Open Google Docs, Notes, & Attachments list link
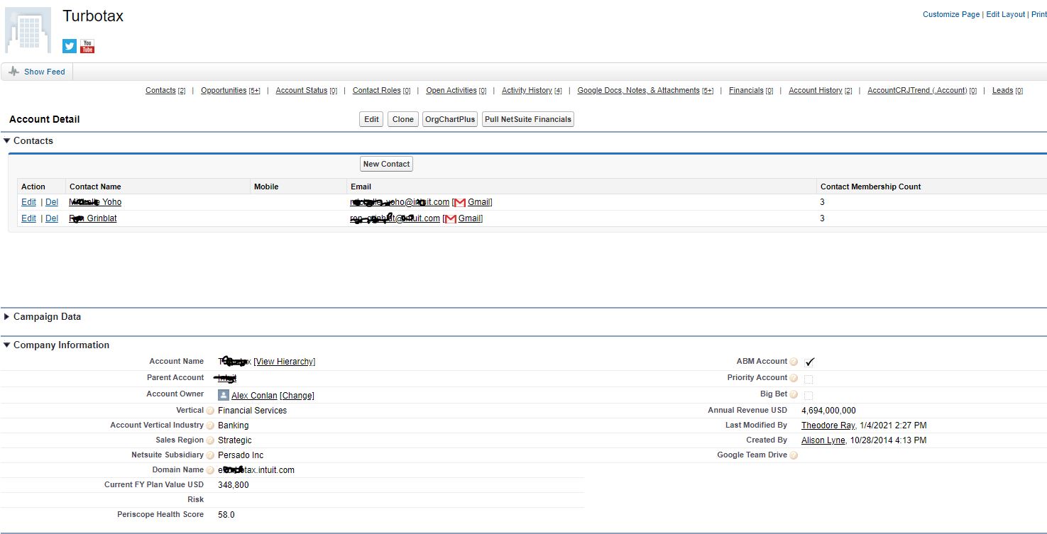 [x=645, y=90]
